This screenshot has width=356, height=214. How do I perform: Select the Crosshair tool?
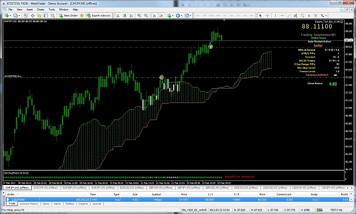[267, 15]
